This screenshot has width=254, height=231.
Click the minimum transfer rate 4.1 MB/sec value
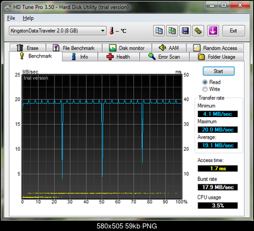pyautogui.click(x=217, y=114)
